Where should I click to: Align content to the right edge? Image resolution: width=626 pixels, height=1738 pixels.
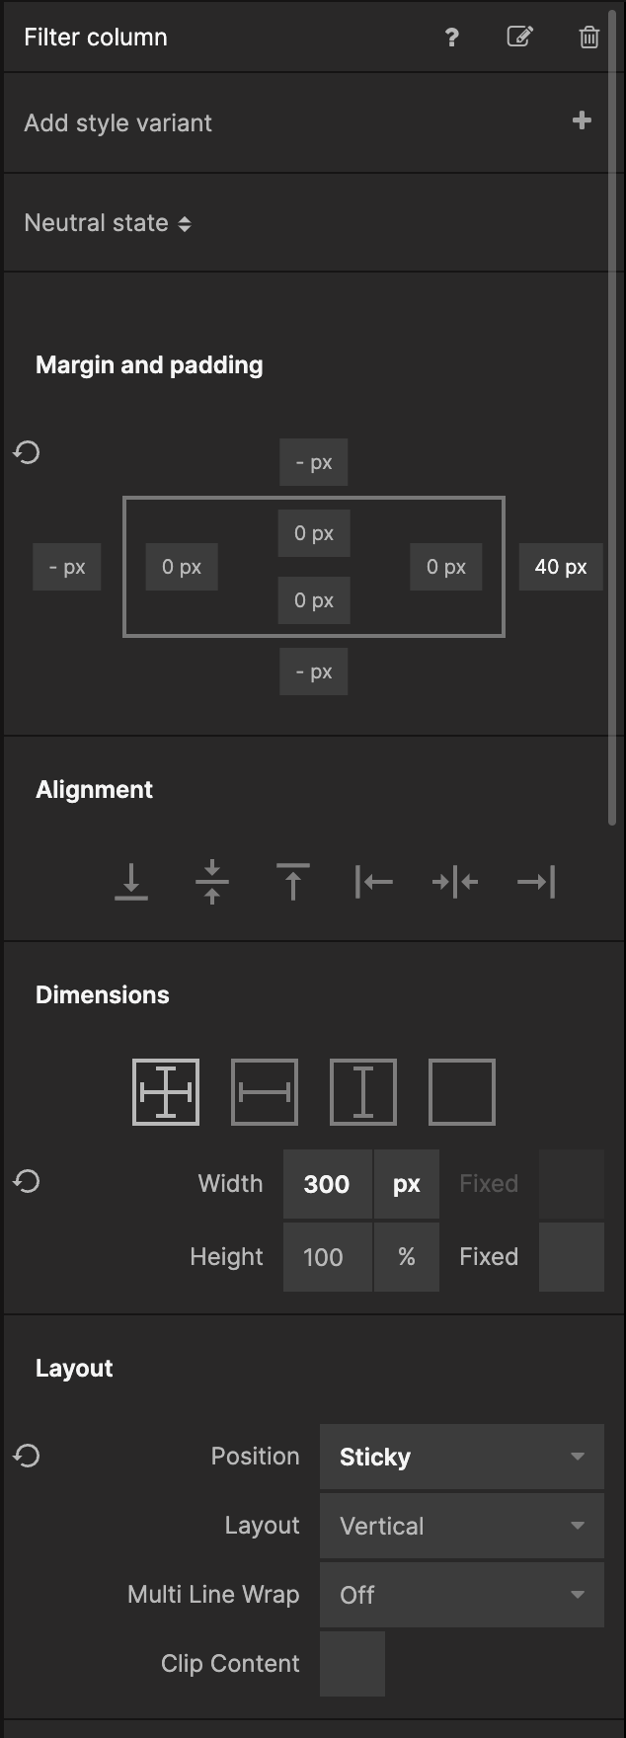tap(536, 882)
